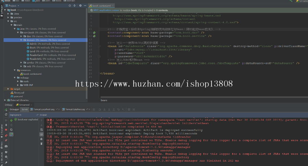Click Deploy All in Deployment panel
Screen dimensions: 308x166
tap(11, 120)
